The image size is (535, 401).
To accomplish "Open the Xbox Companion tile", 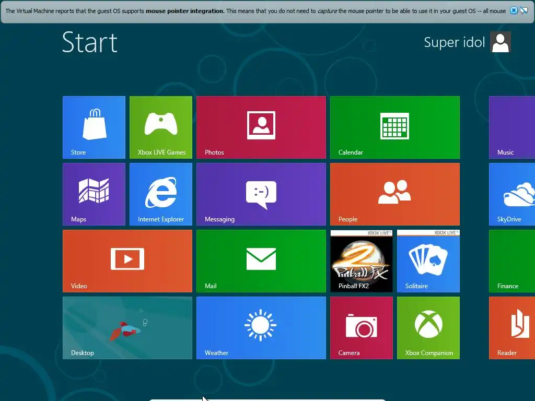I will click(x=428, y=328).
